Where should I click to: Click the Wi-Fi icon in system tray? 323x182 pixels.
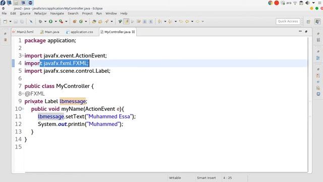[295, 3]
